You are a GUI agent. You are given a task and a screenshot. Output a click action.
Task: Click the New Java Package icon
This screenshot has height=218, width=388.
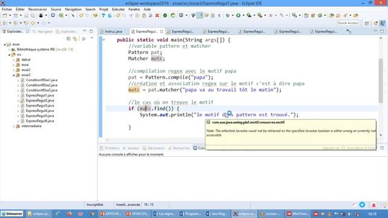tap(313, 15)
